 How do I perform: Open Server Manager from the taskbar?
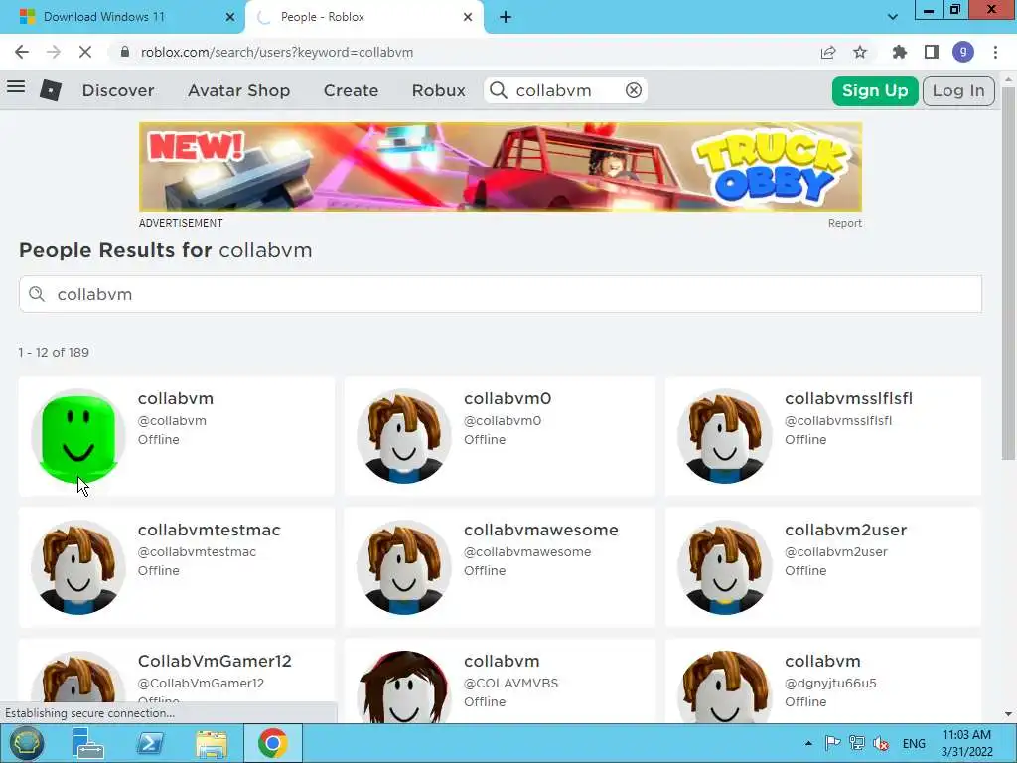[87, 743]
